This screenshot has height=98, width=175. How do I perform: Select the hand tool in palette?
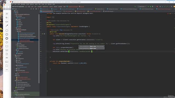coord(7,14)
